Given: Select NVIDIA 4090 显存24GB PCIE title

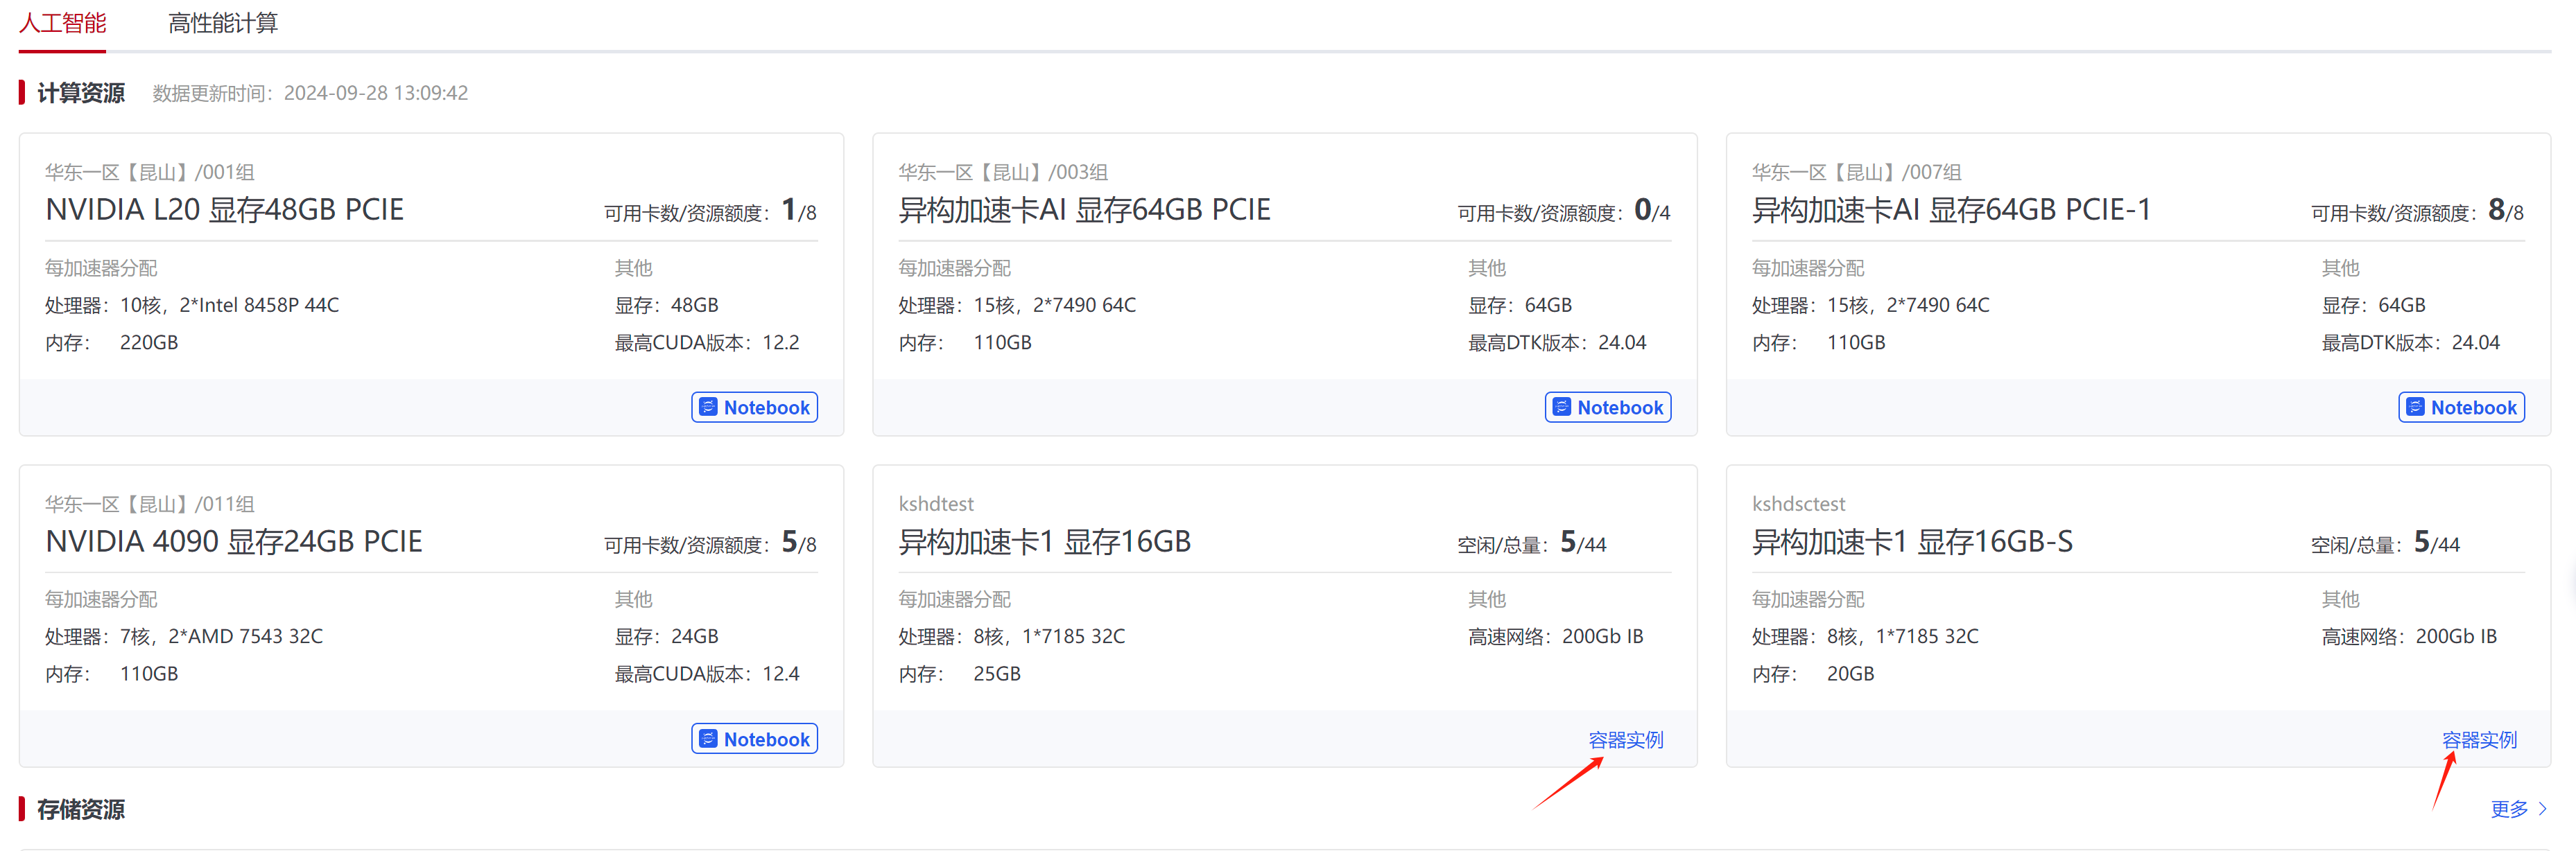Looking at the screenshot, I should (x=234, y=541).
